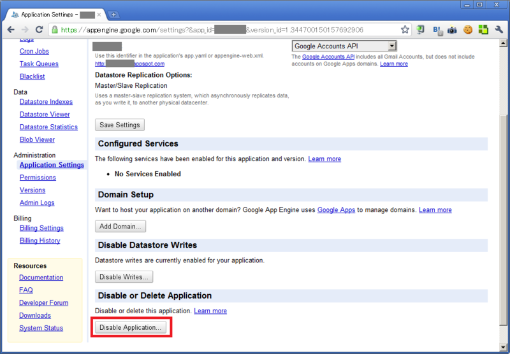Open Billing Settings link
The width and height of the screenshot is (510, 354).
pyautogui.click(x=41, y=229)
